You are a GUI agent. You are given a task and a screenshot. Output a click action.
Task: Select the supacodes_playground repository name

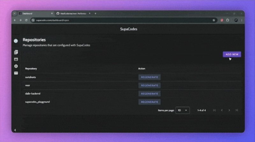(37, 102)
